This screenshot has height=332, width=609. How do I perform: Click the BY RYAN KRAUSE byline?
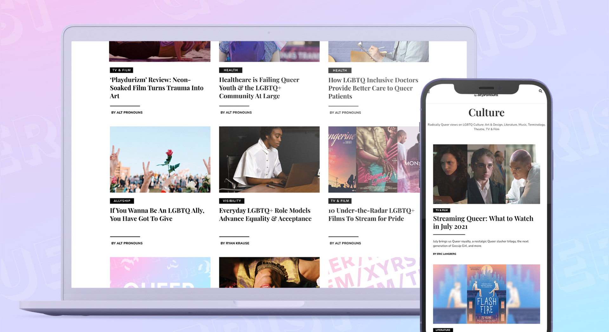(x=235, y=243)
